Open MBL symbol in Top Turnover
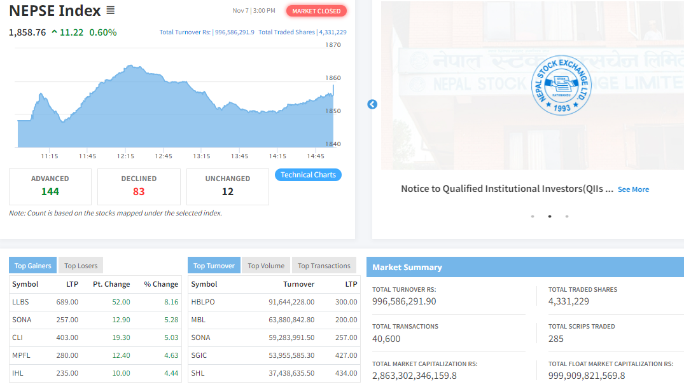 198,320
